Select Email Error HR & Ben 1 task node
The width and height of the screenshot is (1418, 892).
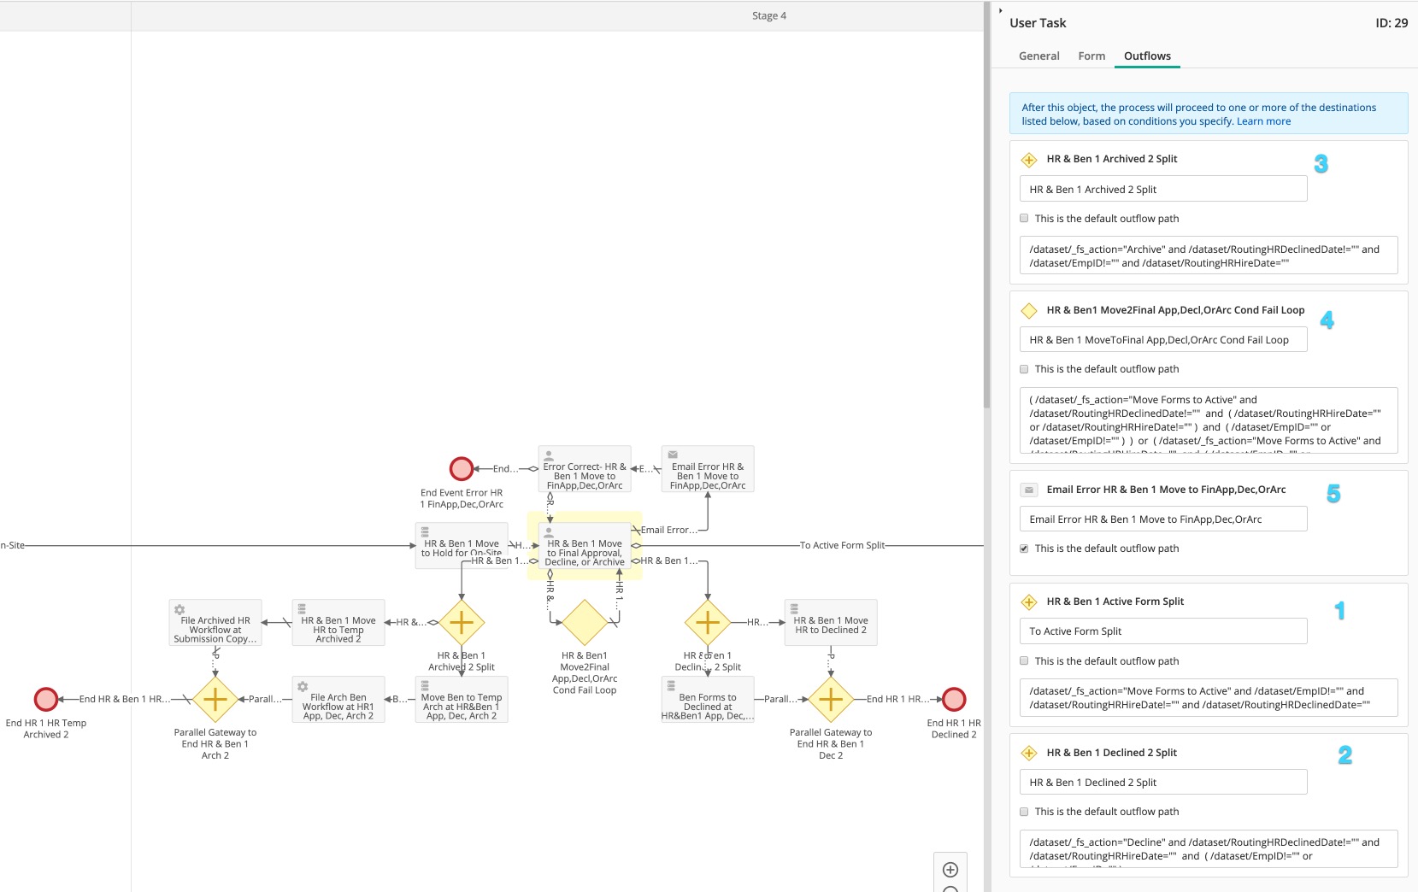708,469
